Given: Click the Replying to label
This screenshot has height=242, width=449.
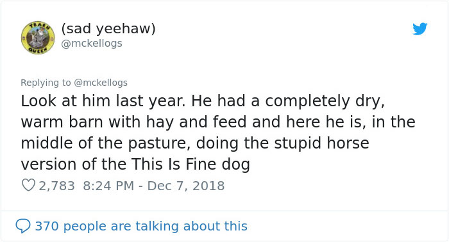Looking at the screenshot, I should 46,83.
